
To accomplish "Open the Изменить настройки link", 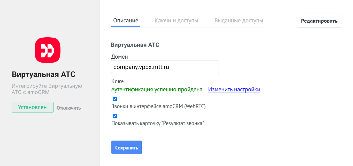I will pos(234,90).
